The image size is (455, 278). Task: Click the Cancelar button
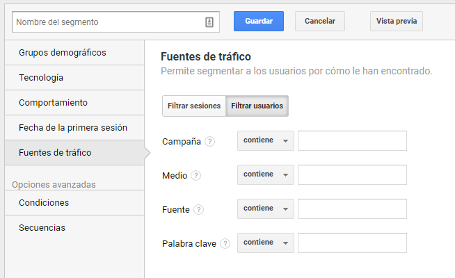320,21
